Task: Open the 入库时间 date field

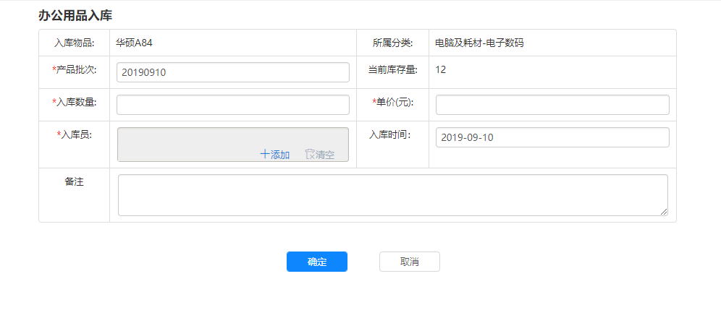Action: coord(552,137)
